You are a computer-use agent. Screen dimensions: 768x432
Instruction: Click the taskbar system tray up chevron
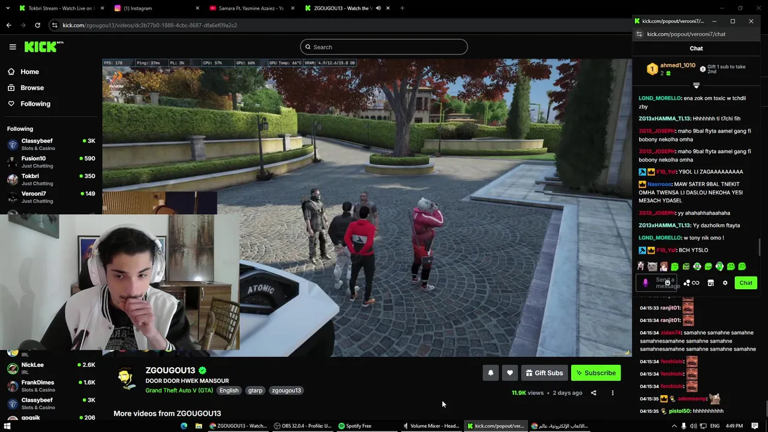[674, 426]
